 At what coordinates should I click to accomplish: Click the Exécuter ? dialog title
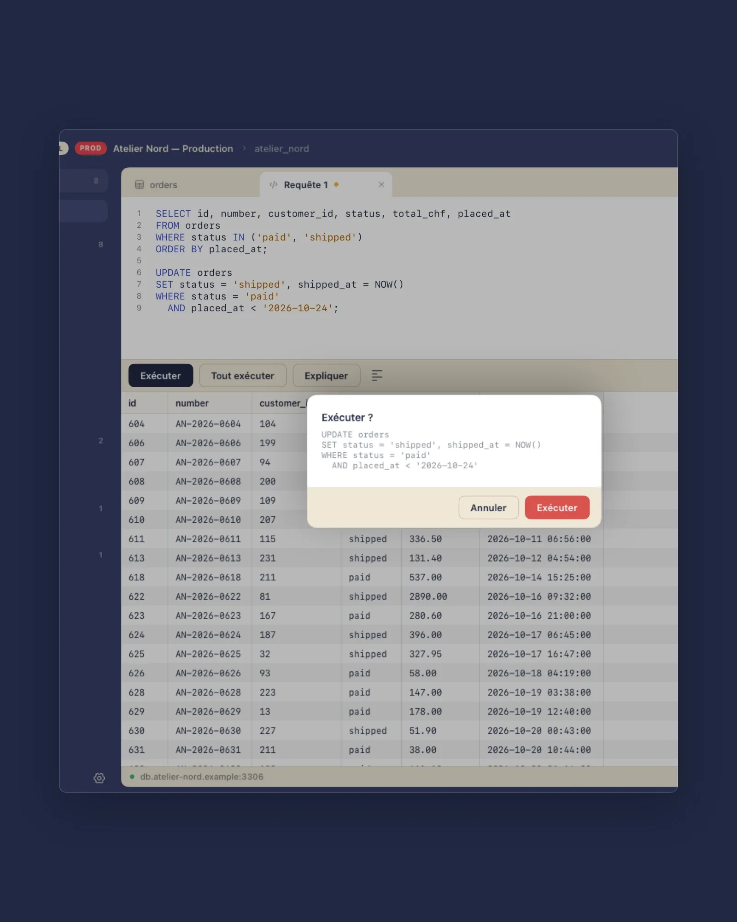pos(347,418)
